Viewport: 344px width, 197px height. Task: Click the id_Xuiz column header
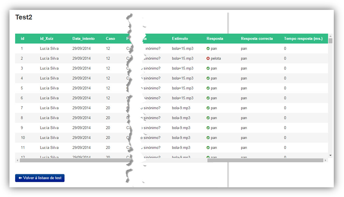click(x=47, y=39)
